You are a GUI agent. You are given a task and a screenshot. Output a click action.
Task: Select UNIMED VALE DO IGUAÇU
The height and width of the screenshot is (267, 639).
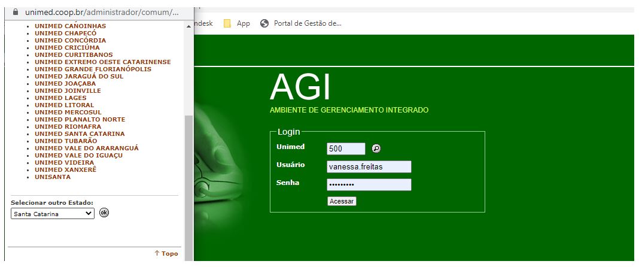coord(78,155)
